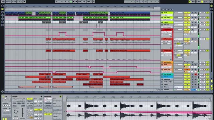The width and height of the screenshot is (214, 120).
Task: Click circular icon at bottom-left of arrangement
Action: [x=2, y=91]
